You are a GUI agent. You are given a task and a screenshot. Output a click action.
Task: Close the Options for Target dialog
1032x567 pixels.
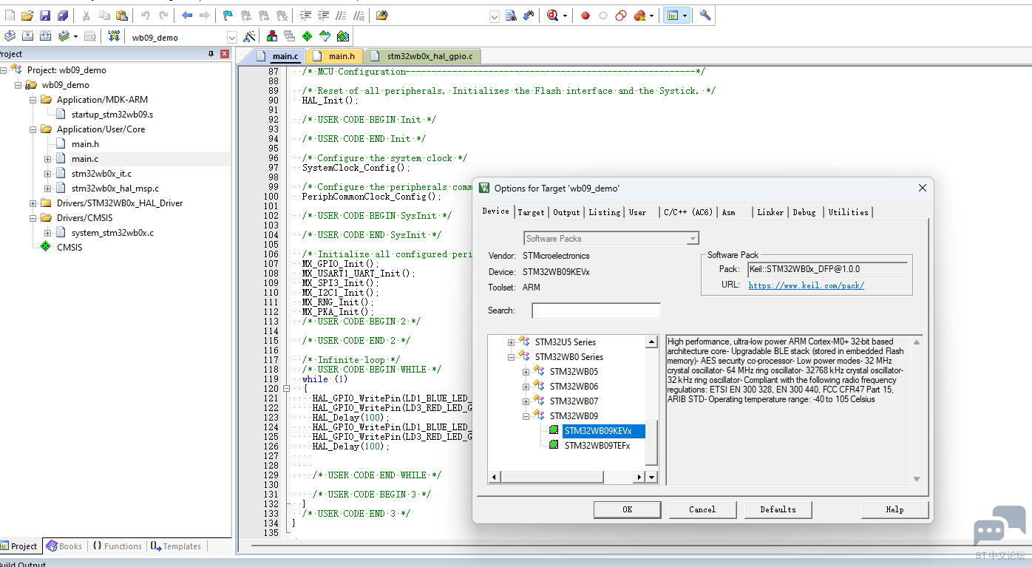(922, 189)
